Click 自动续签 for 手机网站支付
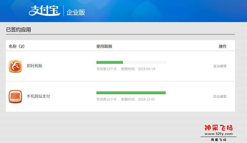 220,97
